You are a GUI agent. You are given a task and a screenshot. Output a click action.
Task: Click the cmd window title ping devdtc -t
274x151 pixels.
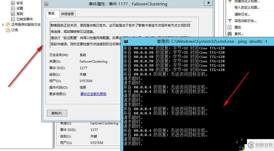pos(253,41)
